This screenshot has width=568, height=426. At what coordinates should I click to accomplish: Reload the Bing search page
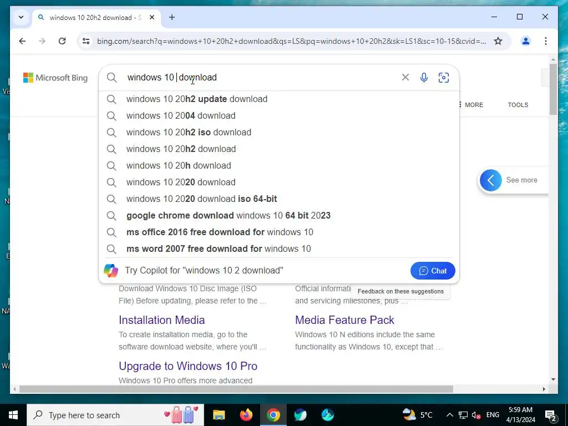pyautogui.click(x=62, y=41)
